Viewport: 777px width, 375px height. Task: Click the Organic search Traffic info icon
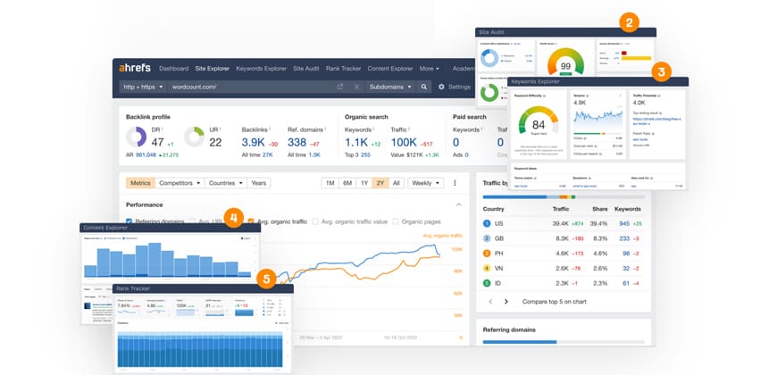click(x=409, y=129)
